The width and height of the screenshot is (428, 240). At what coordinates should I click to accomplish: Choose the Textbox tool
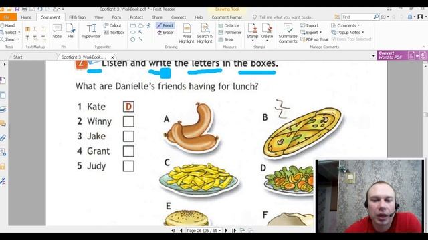click(x=114, y=33)
